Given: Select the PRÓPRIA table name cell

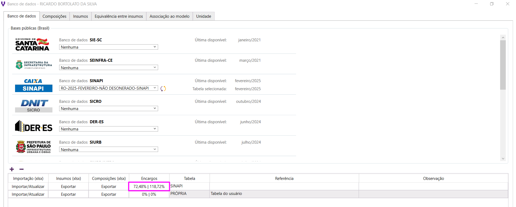Looking at the screenshot, I should (x=190, y=194).
